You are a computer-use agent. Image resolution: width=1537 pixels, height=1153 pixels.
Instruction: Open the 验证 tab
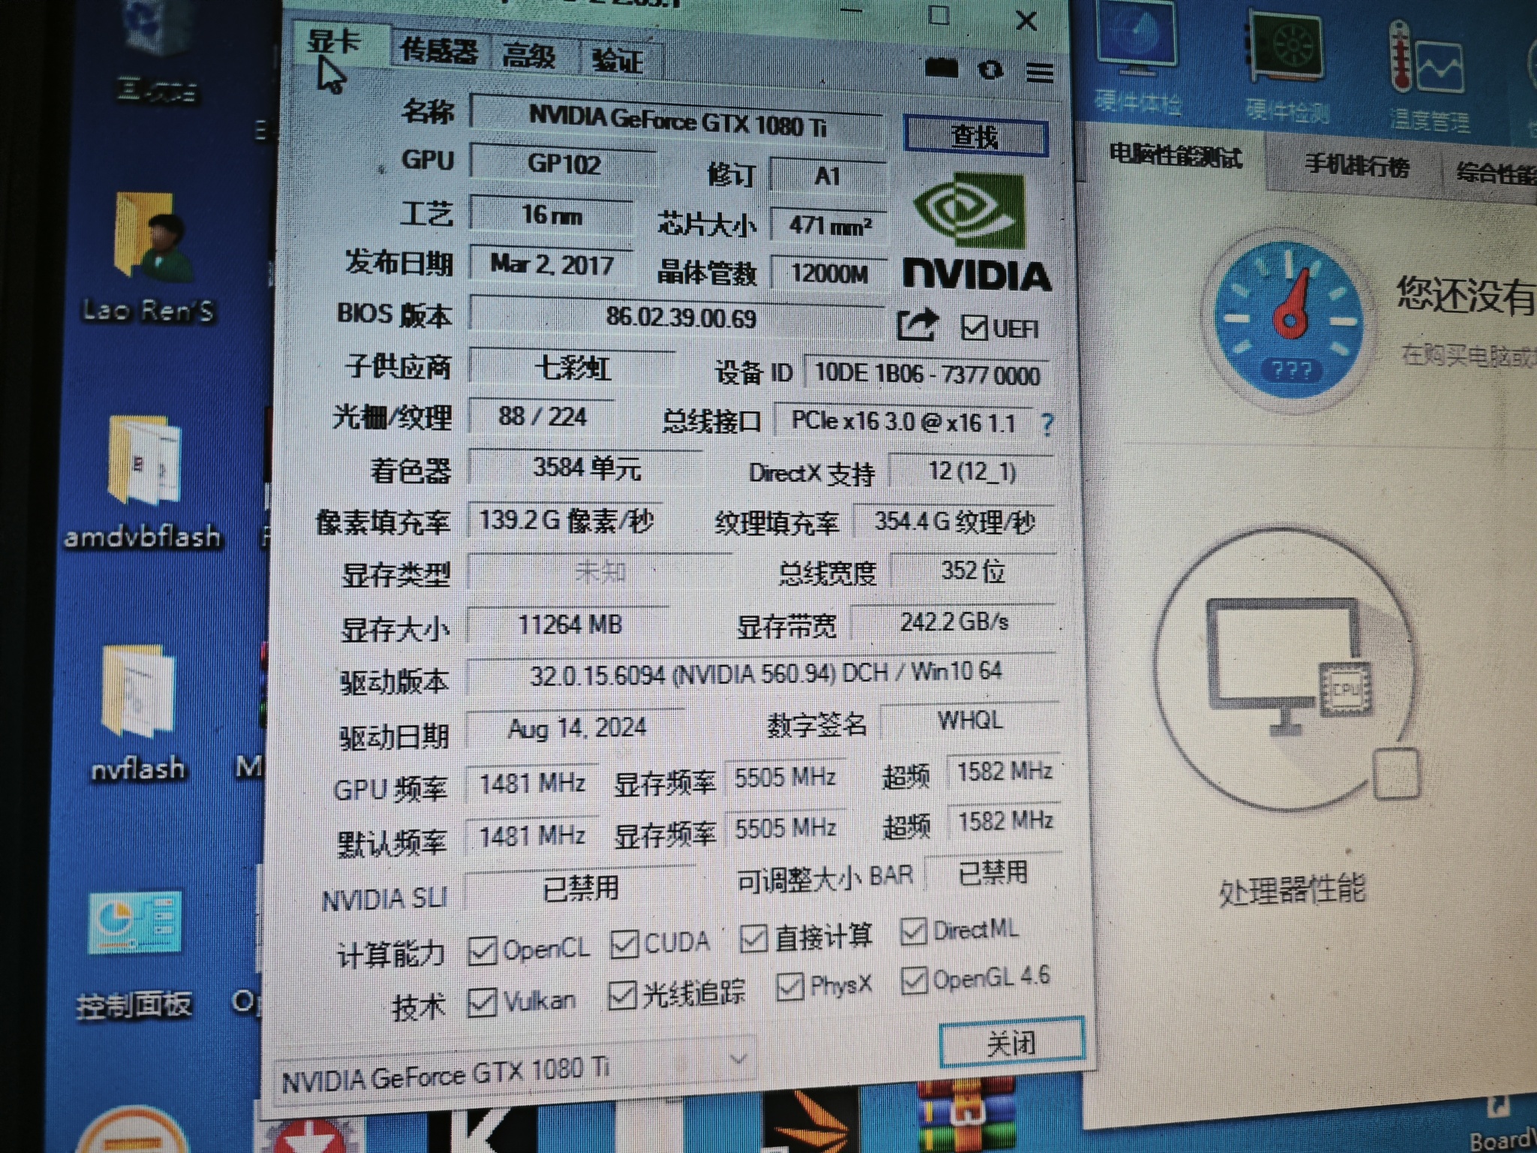click(617, 60)
